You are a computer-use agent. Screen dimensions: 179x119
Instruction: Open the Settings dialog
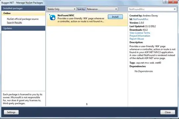click(x=11, y=112)
